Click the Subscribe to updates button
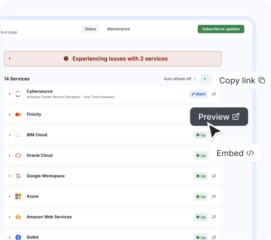 (221, 29)
